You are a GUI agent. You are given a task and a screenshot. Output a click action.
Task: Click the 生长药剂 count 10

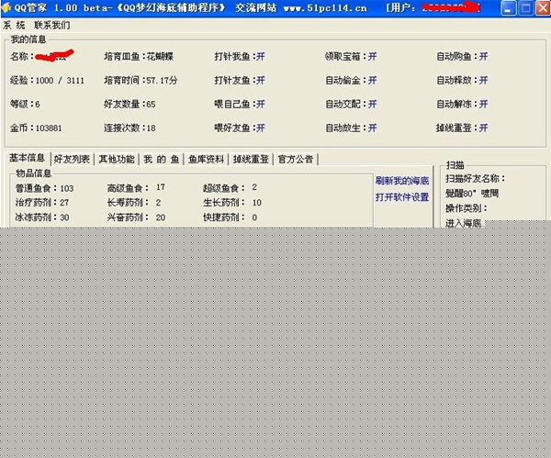pyautogui.click(x=257, y=203)
